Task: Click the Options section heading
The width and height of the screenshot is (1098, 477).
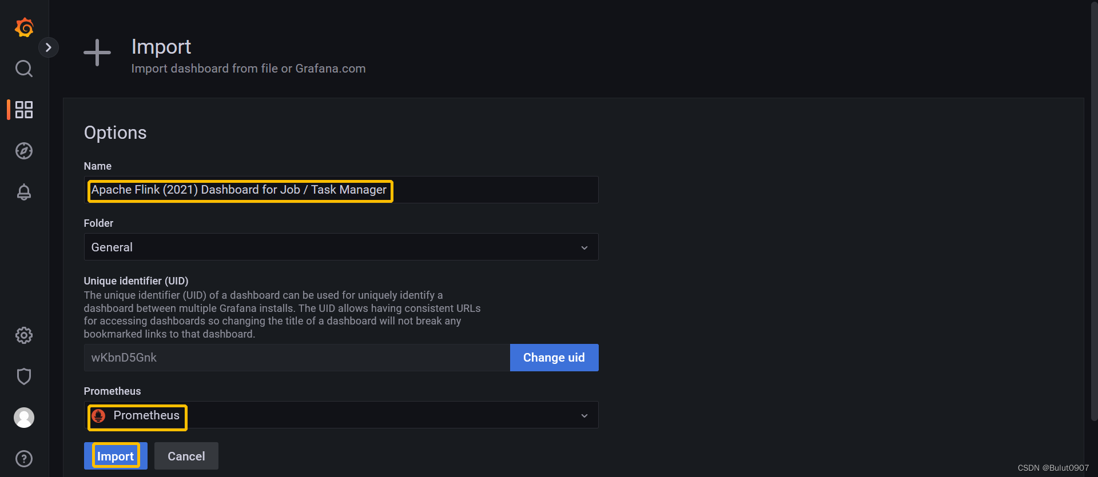Action: click(116, 133)
